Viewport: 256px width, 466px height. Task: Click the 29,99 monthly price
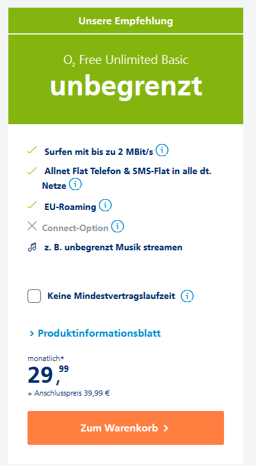[x=48, y=374]
